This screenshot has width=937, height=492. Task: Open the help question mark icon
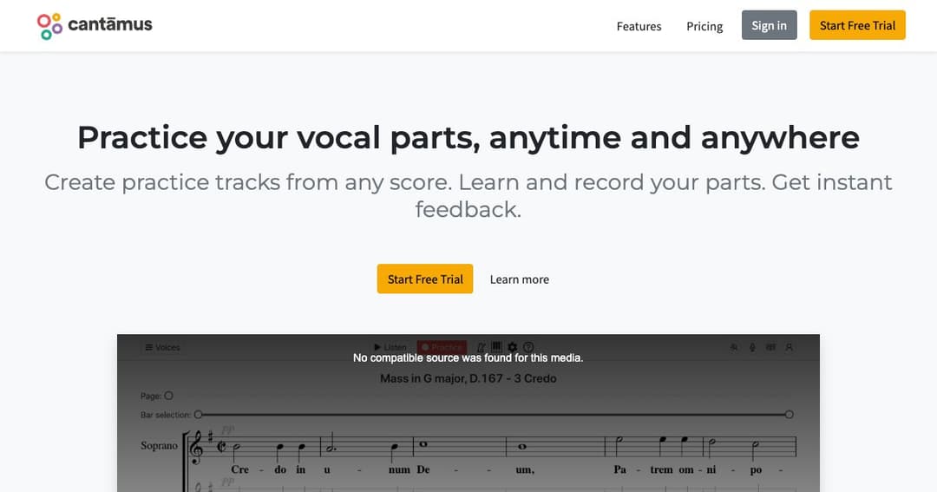[528, 347]
